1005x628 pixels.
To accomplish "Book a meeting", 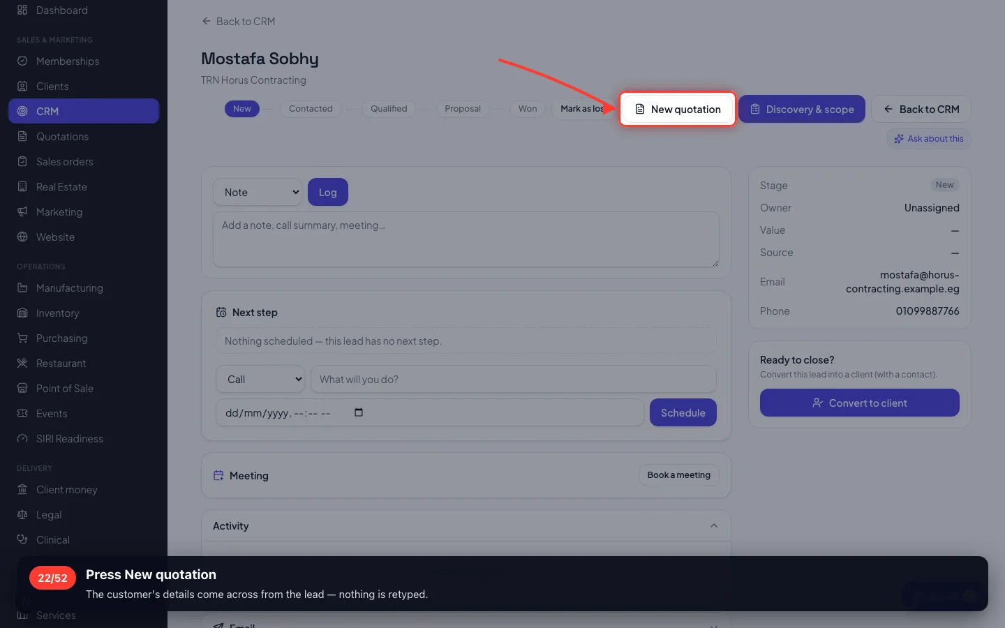I will click(678, 475).
